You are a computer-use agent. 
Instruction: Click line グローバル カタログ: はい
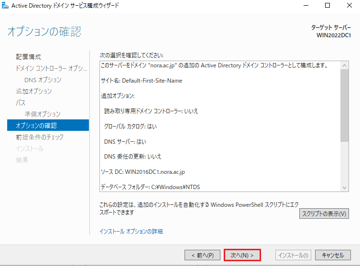(x=131, y=127)
